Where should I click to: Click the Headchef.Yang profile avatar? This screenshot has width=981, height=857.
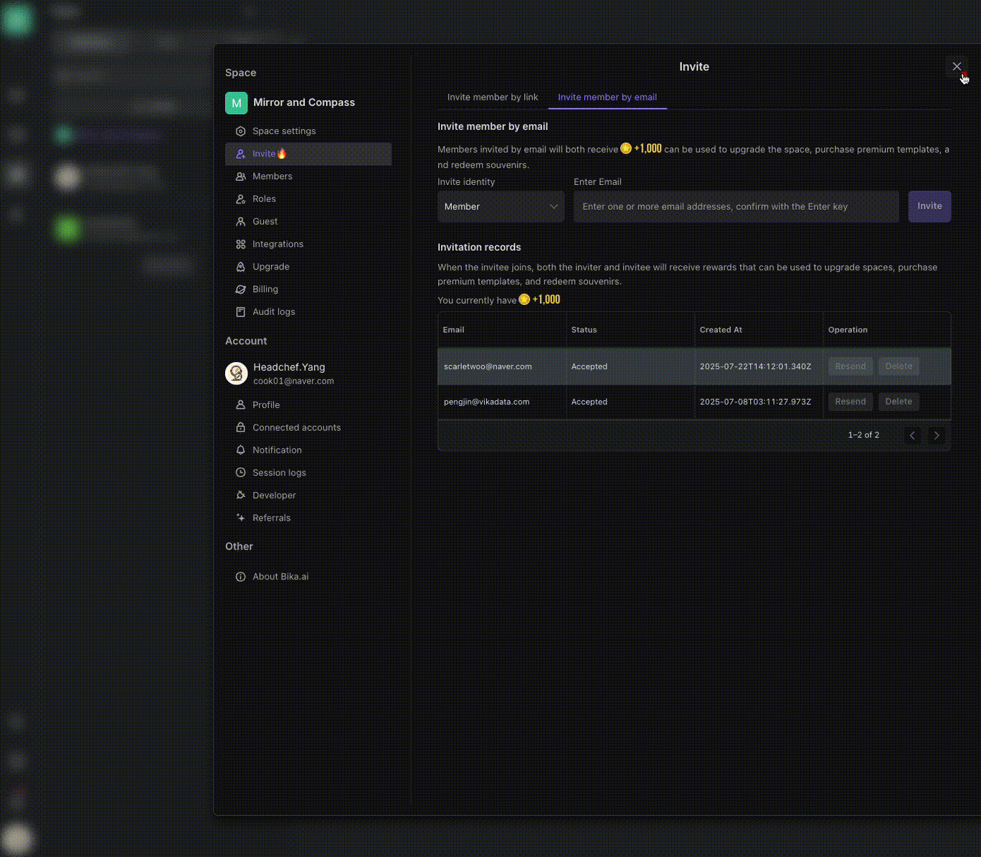click(x=237, y=373)
